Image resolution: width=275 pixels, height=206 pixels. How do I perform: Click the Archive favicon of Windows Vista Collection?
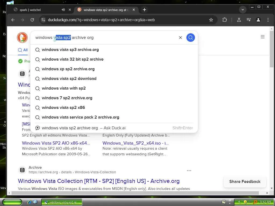click(22, 170)
